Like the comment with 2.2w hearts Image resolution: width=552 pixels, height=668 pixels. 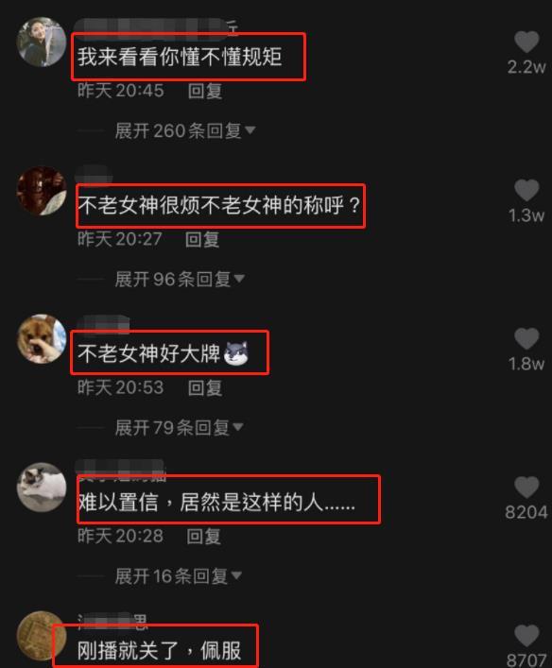526,42
